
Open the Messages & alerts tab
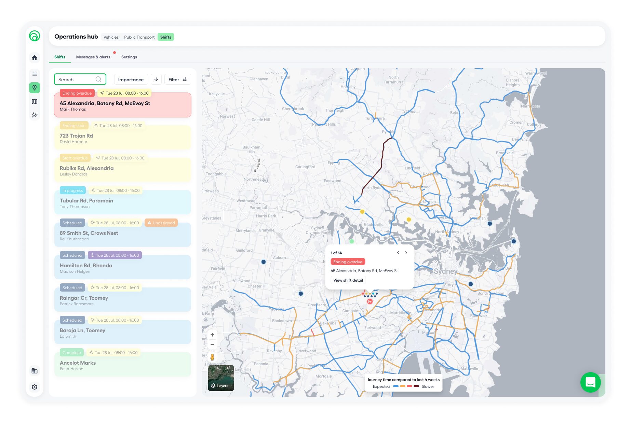pyautogui.click(x=93, y=57)
